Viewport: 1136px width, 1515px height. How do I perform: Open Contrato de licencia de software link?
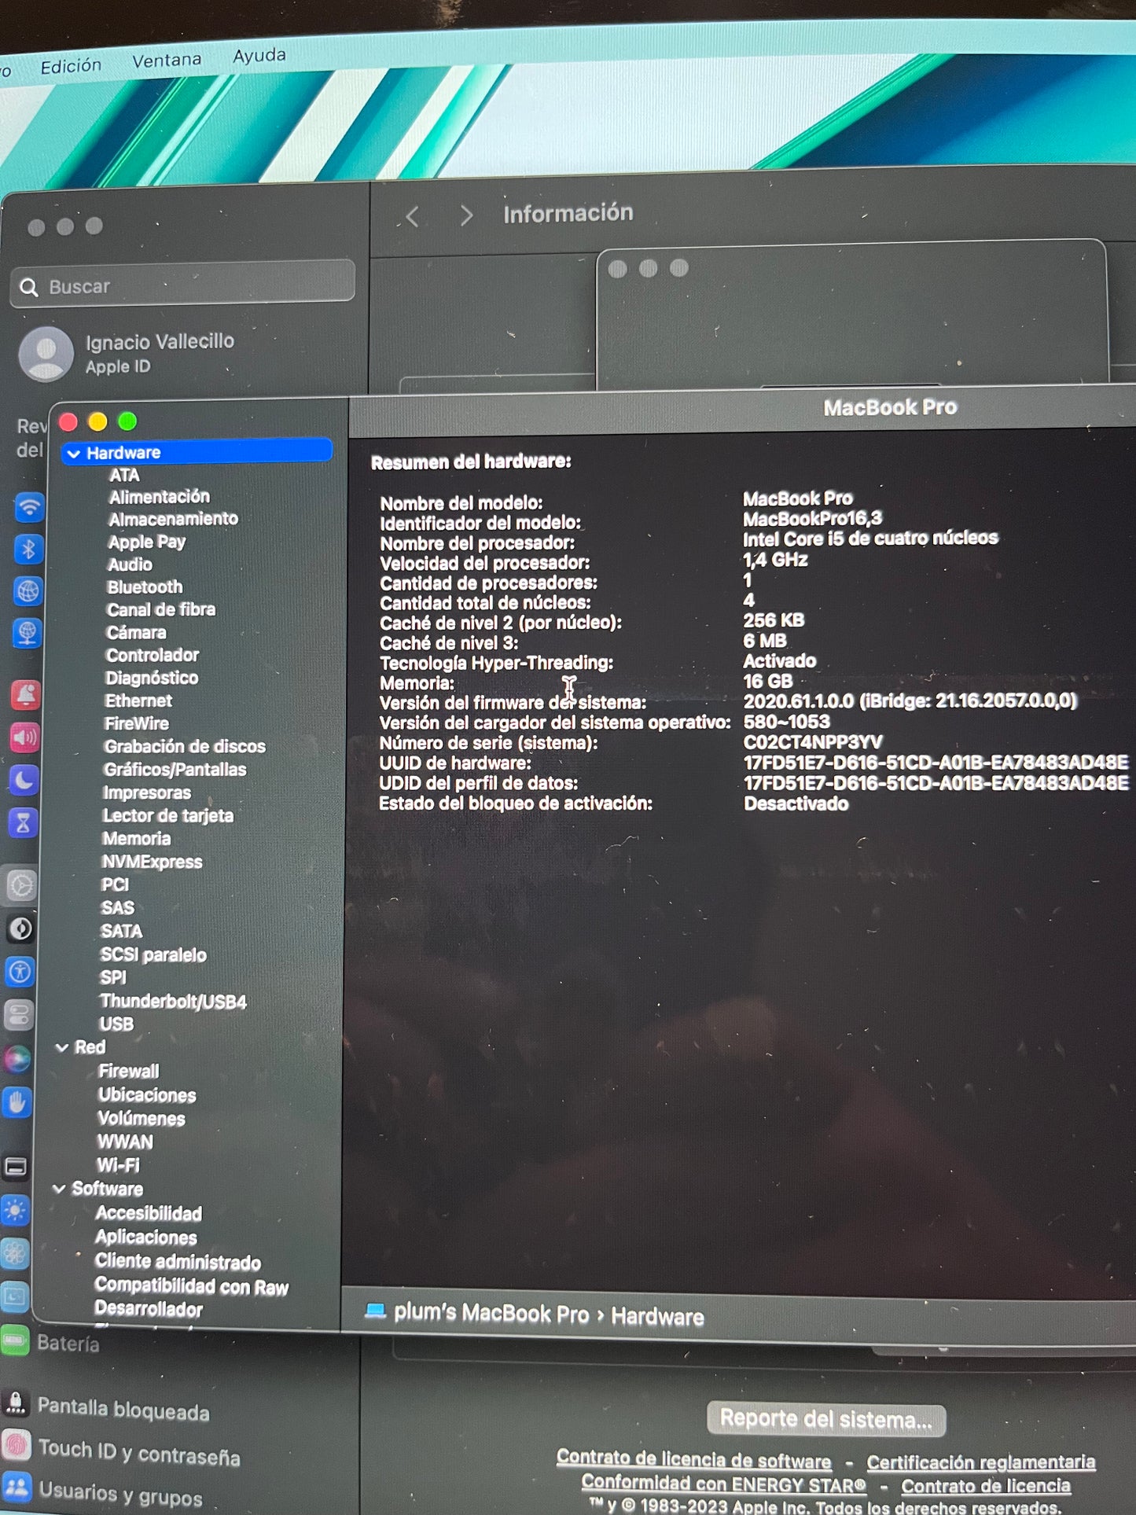click(x=693, y=1460)
